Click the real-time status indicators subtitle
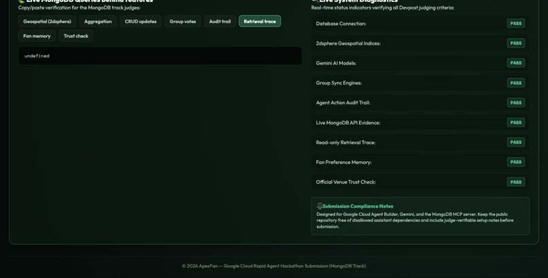 tap(383, 7)
